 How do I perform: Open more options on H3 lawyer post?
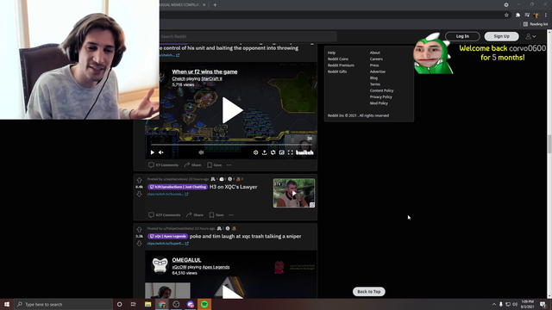[231, 214]
